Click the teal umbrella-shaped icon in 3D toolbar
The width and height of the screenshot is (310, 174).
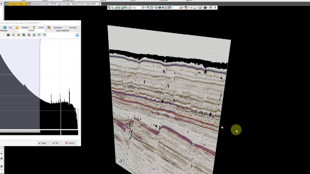148,8
